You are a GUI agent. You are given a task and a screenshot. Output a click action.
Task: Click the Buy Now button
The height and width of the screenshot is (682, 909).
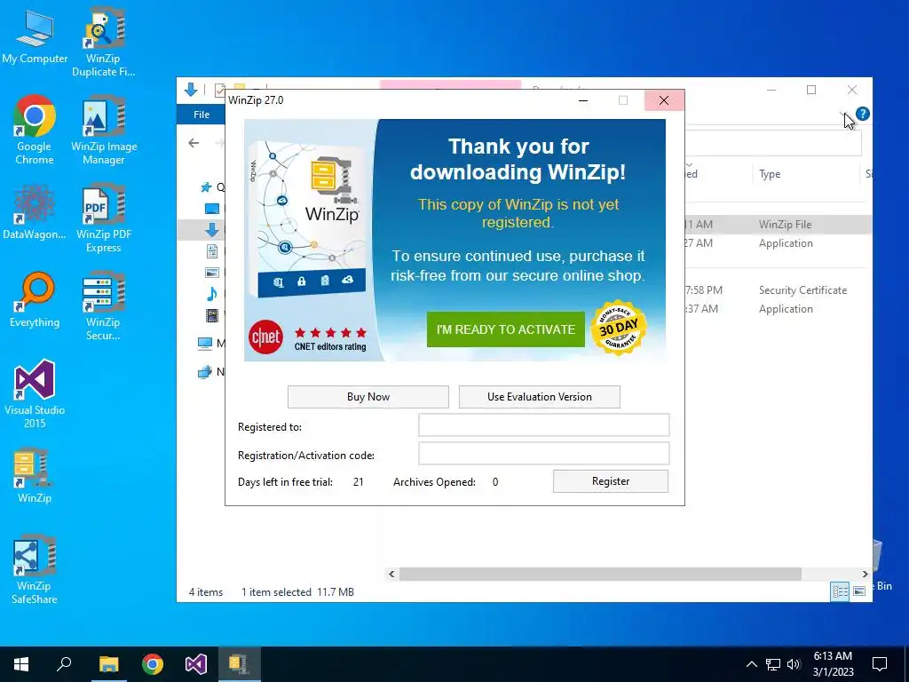[x=368, y=397]
